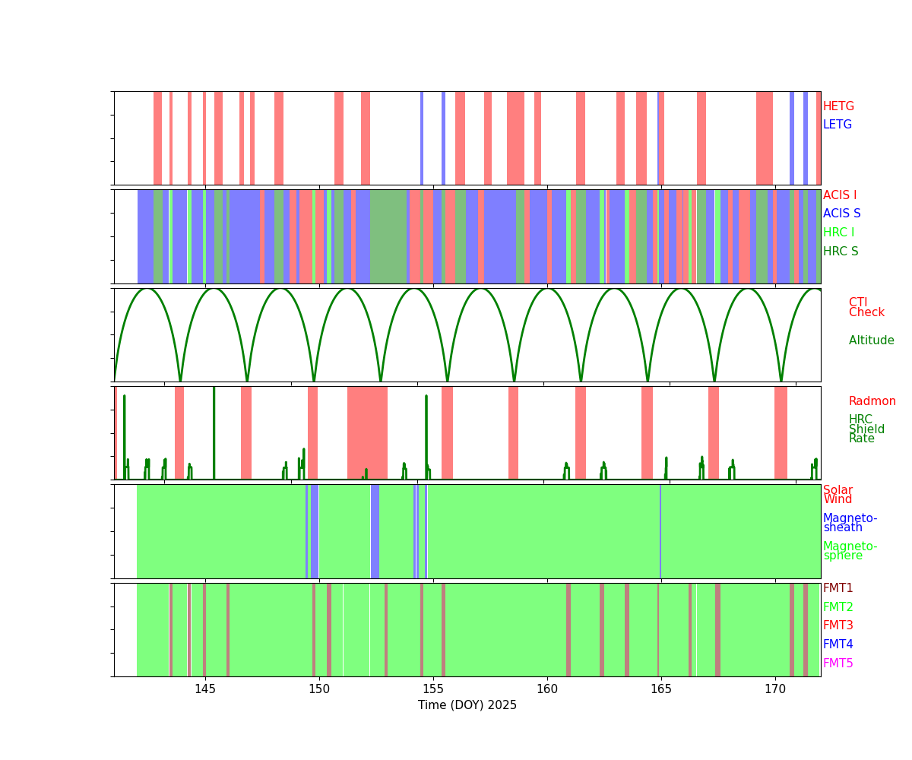Click the ACIS I legend label

pyautogui.click(x=840, y=195)
